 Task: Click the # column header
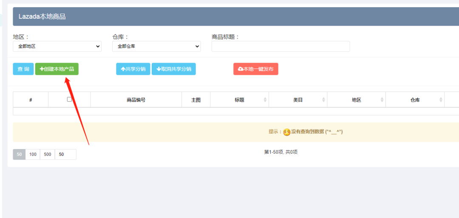pyautogui.click(x=31, y=100)
